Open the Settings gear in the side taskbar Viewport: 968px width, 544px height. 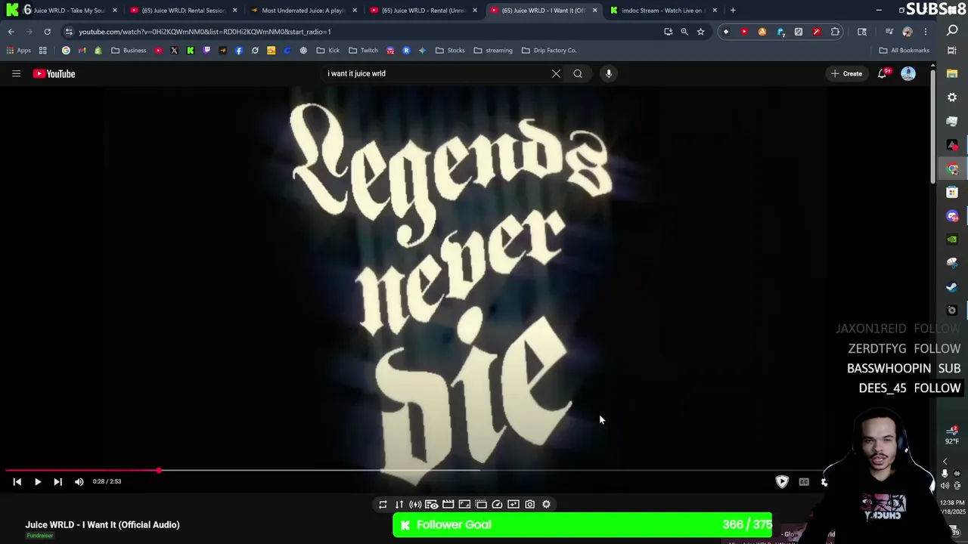(952, 97)
